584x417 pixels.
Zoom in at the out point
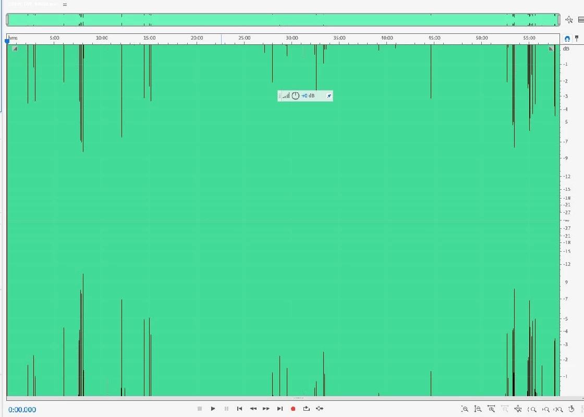(x=545, y=409)
